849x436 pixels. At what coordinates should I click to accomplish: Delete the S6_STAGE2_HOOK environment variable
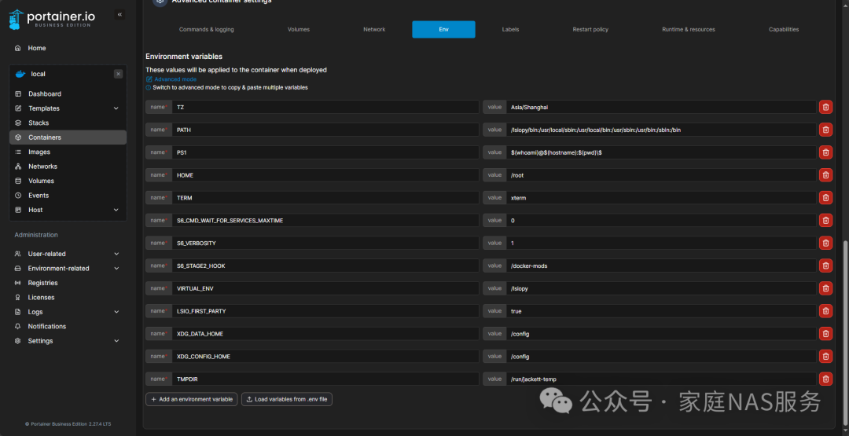(x=825, y=266)
